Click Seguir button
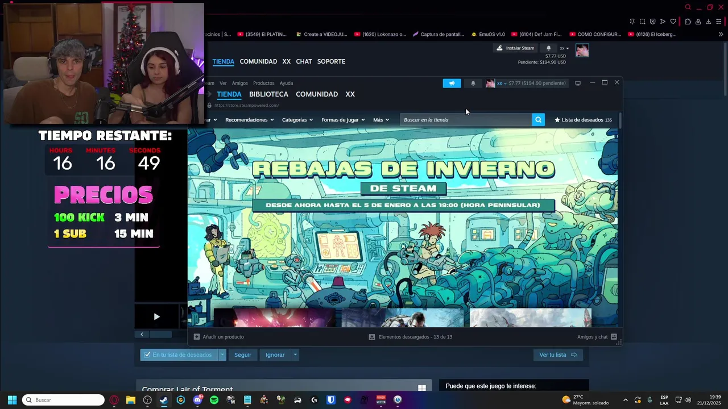 (243, 355)
